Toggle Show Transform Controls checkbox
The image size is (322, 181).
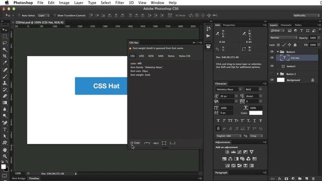[55, 16]
